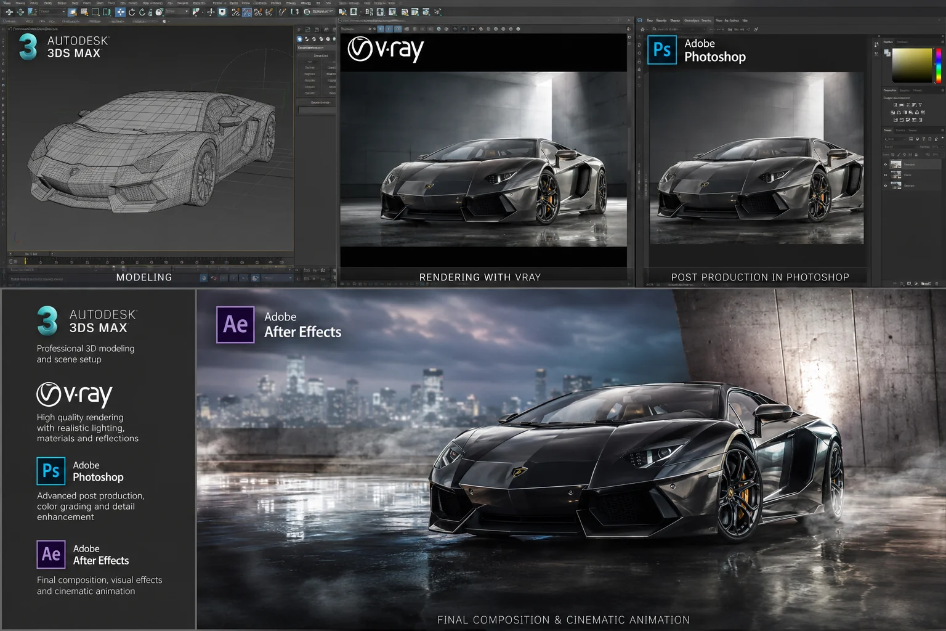The width and height of the screenshot is (946, 631).
Task: Choose the Rectangular Selection Region tool
Action: [95, 12]
